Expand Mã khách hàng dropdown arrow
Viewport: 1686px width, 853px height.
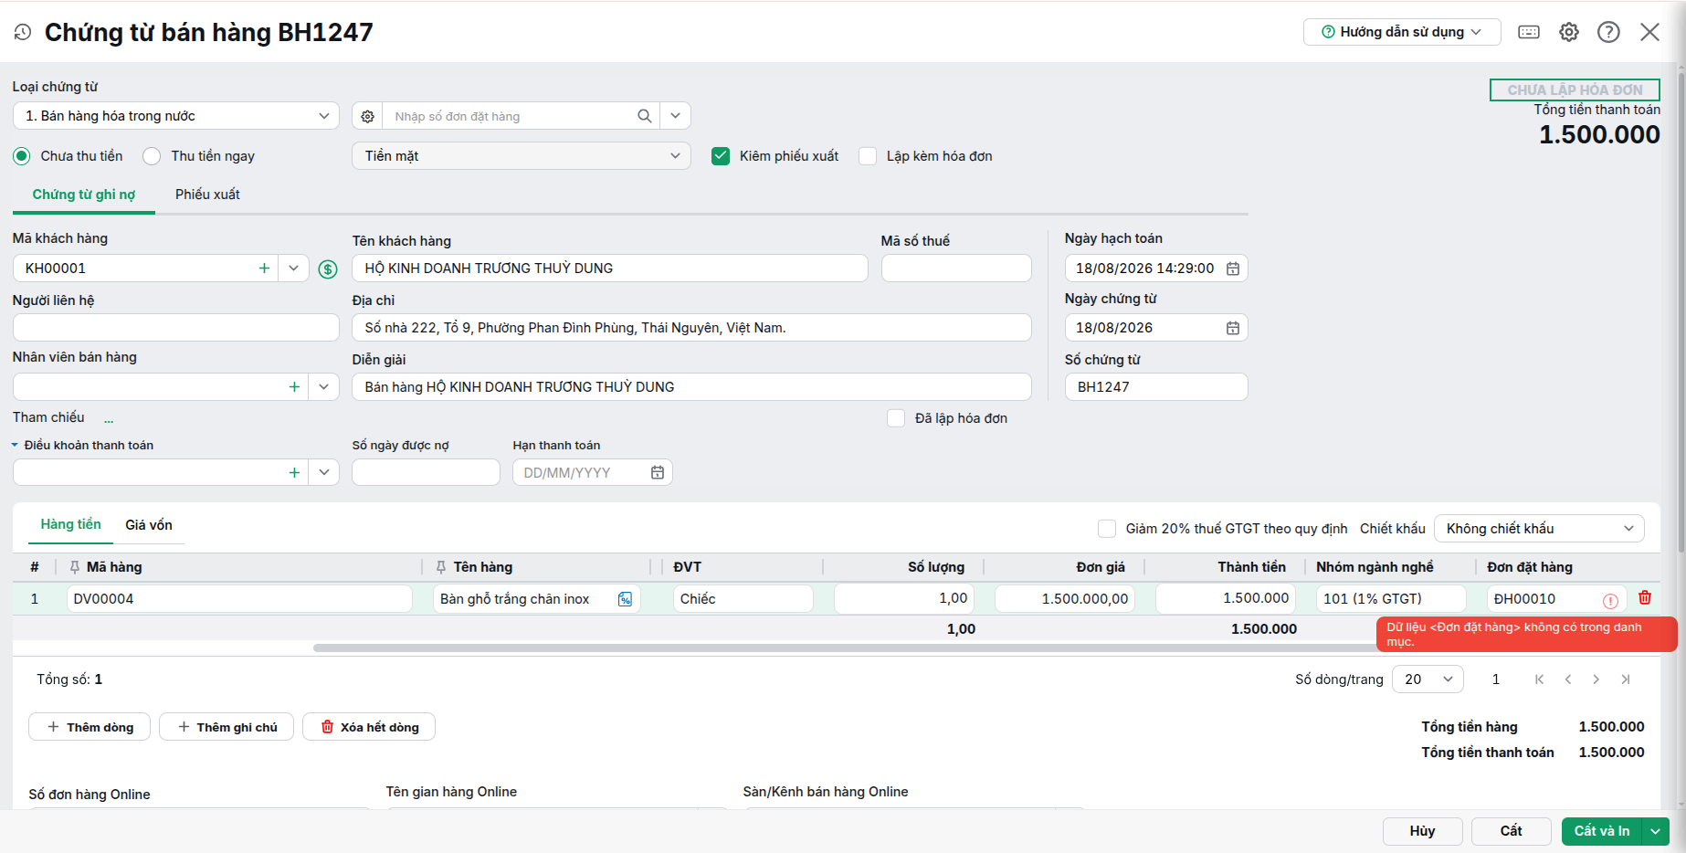[x=293, y=269]
